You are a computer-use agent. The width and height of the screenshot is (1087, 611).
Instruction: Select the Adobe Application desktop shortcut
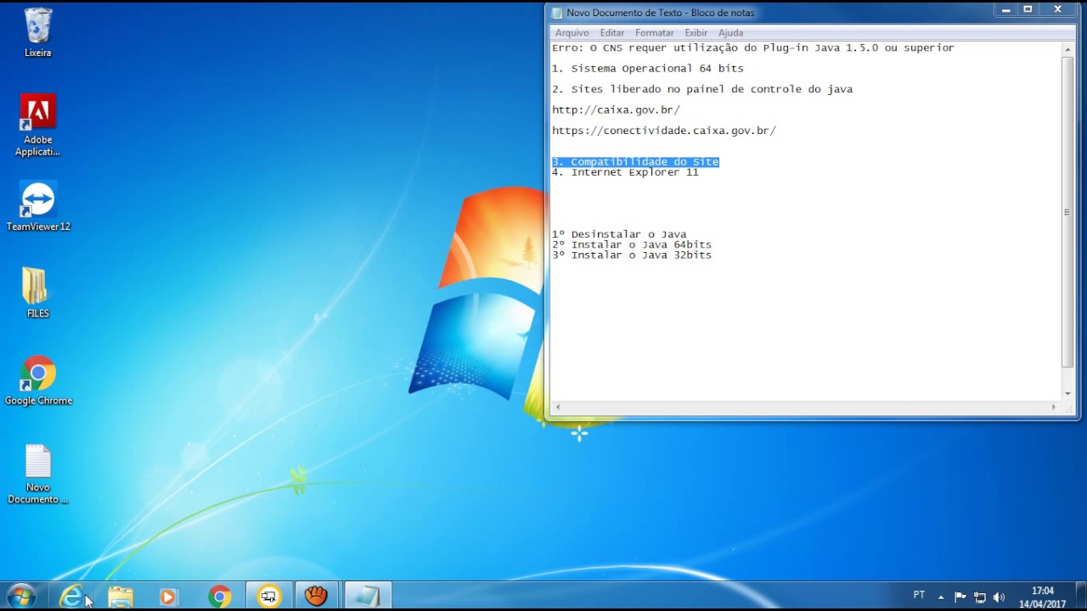(38, 126)
